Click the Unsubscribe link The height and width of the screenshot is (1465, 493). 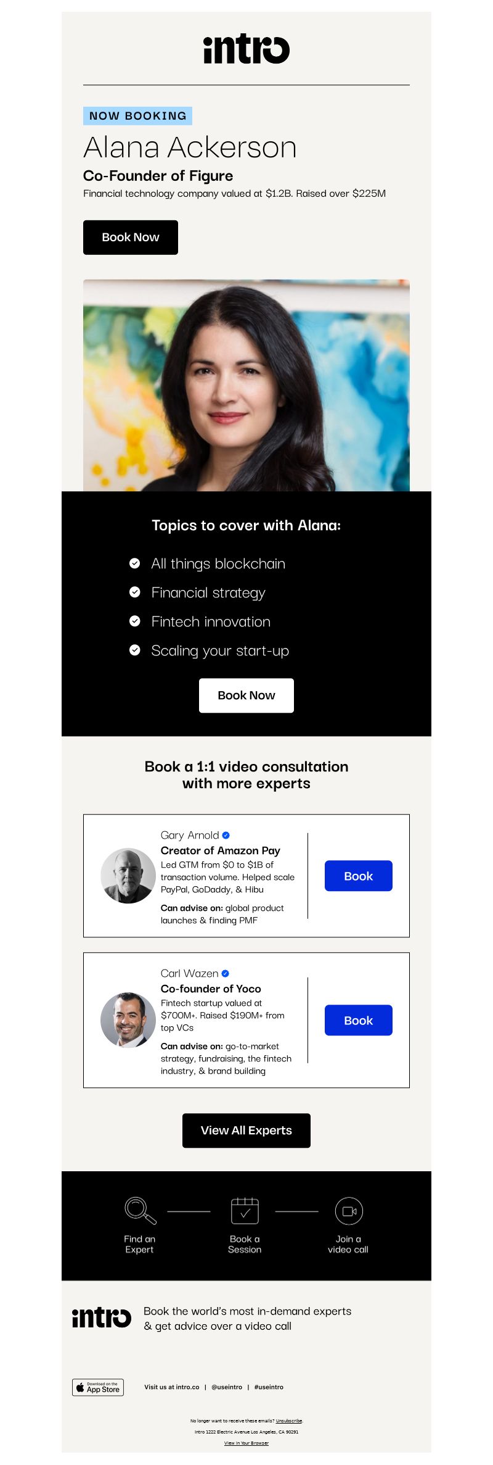click(x=289, y=1421)
